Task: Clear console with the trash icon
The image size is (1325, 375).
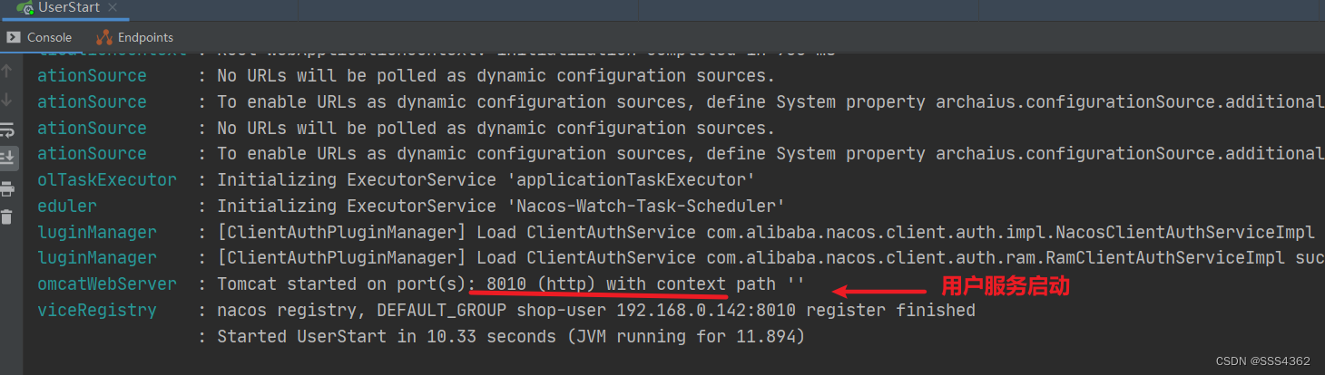Action: coord(7,216)
